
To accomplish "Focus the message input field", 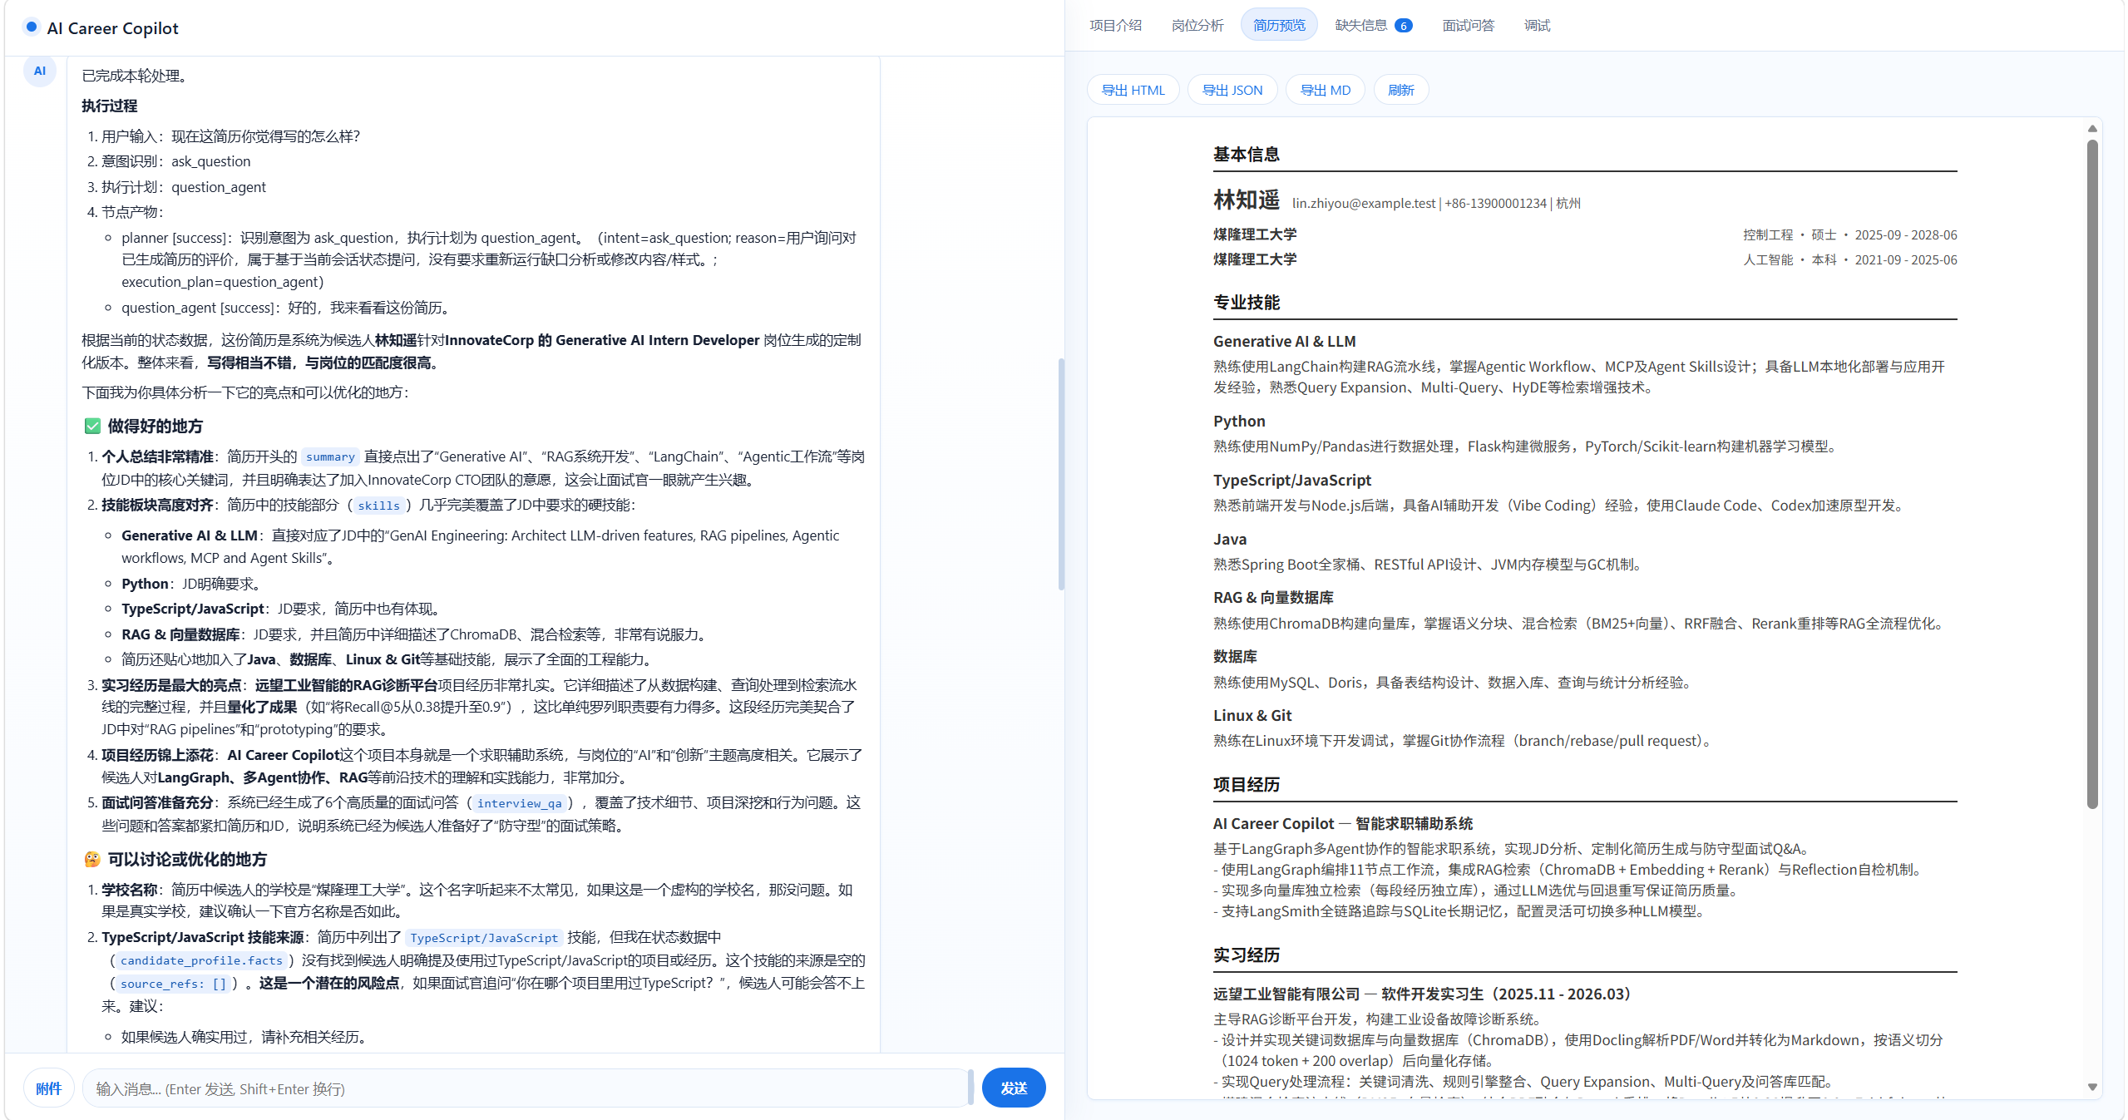I will point(526,1088).
